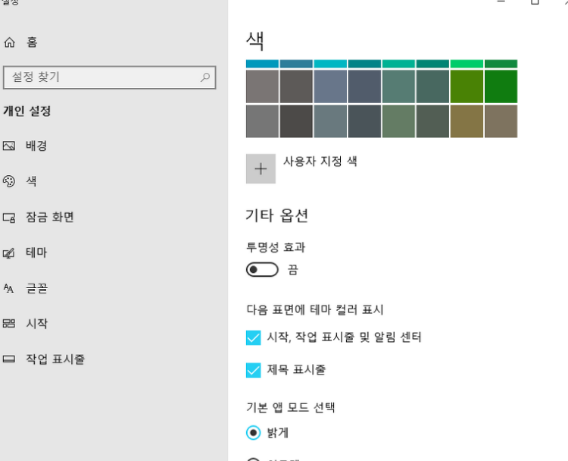Open the 배경 settings page
Viewport: 568px width, 461px height.
pos(36,146)
